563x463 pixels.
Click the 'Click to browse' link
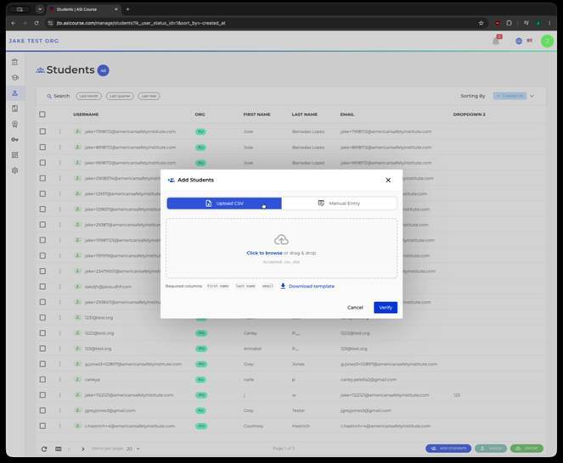pyautogui.click(x=264, y=253)
